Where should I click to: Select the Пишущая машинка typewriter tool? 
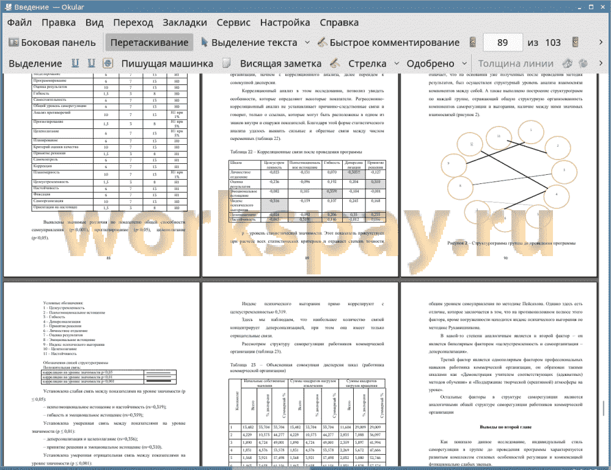click(167, 64)
